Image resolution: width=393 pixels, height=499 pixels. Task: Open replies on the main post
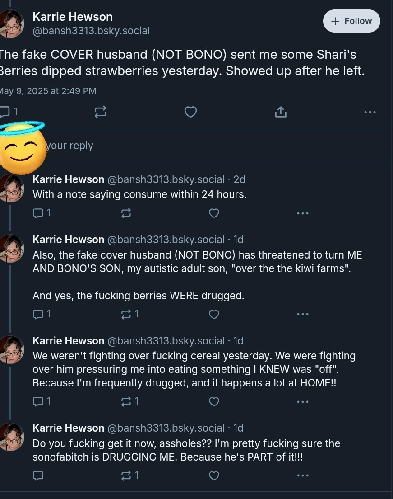[8, 112]
